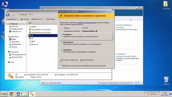Screen dimensions: 172x97
Task: Click the Explorer forward navigation button
Action: [x=11, y=15]
